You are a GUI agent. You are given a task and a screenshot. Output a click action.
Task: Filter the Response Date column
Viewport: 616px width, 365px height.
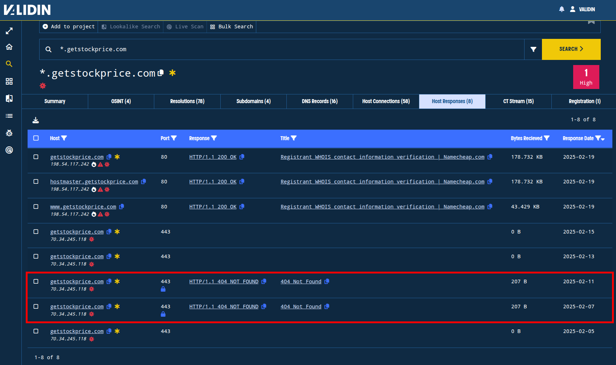[598, 138]
